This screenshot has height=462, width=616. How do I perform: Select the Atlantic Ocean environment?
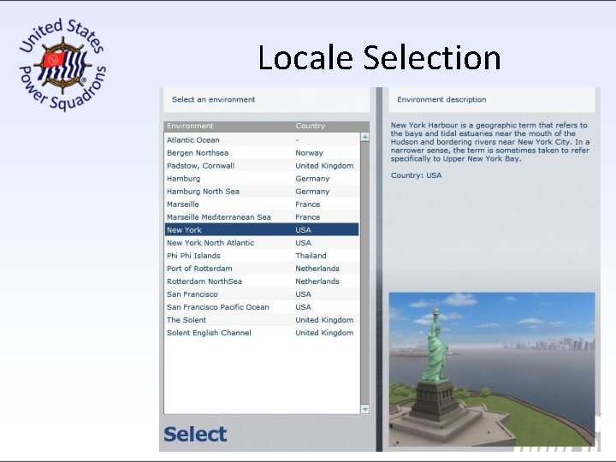262,139
